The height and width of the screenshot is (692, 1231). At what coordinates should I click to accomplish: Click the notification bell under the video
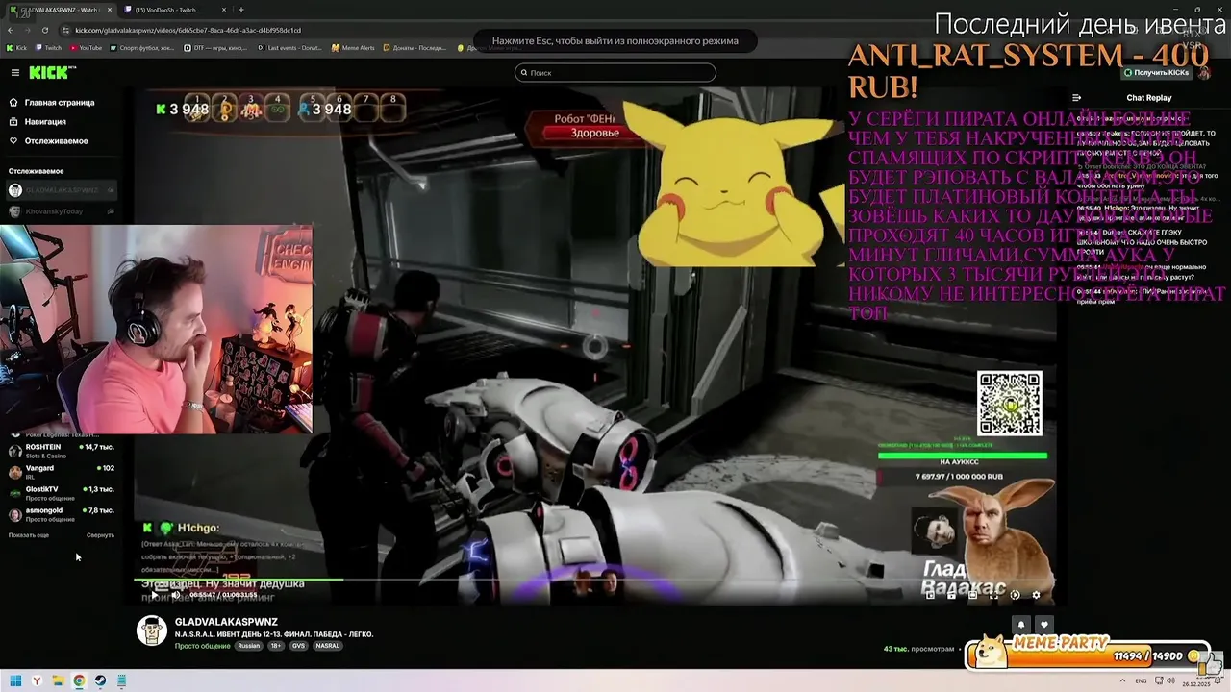pyautogui.click(x=1021, y=625)
